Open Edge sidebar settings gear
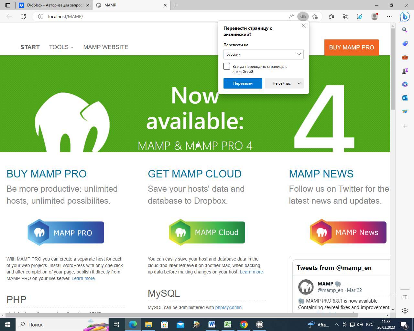This screenshot has height=331, width=414. pos(405,311)
